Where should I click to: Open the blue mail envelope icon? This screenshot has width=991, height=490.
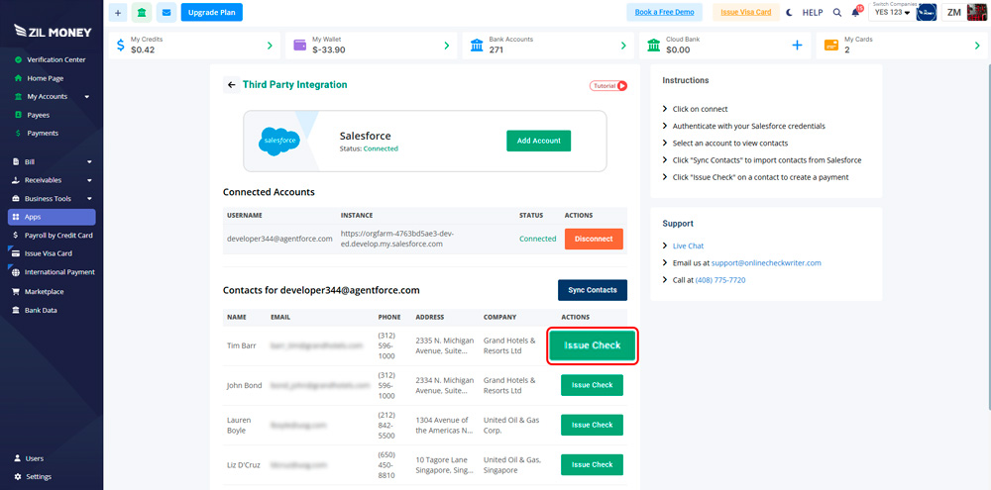(166, 12)
